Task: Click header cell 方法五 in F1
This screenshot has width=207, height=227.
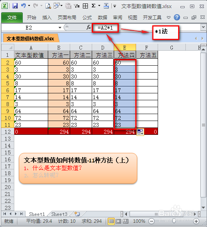Action: [147, 55]
